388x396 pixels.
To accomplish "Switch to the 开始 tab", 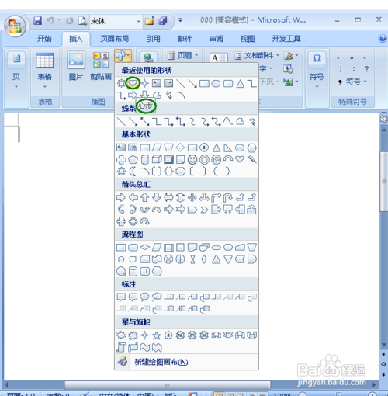I will point(44,39).
